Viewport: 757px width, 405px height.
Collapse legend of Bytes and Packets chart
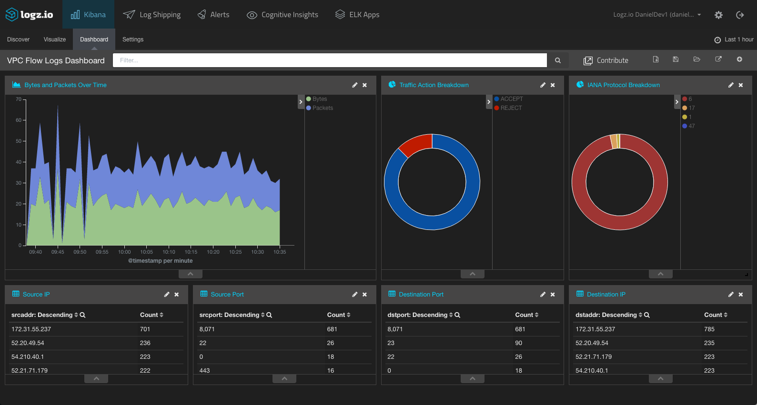pyautogui.click(x=301, y=102)
